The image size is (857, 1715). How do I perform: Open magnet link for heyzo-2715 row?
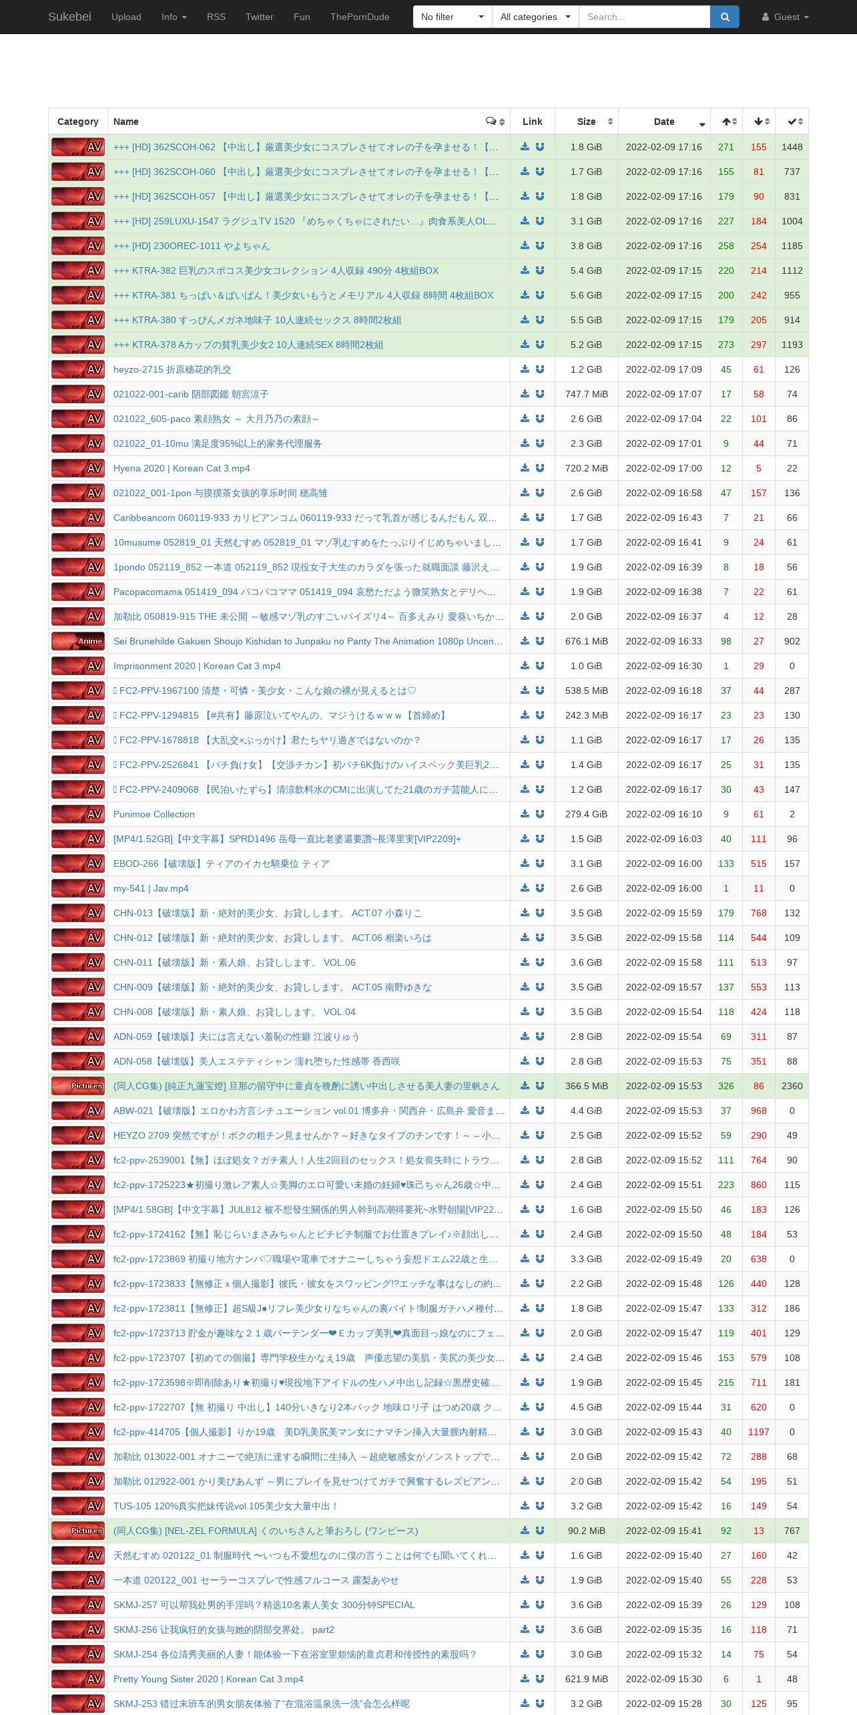click(540, 369)
